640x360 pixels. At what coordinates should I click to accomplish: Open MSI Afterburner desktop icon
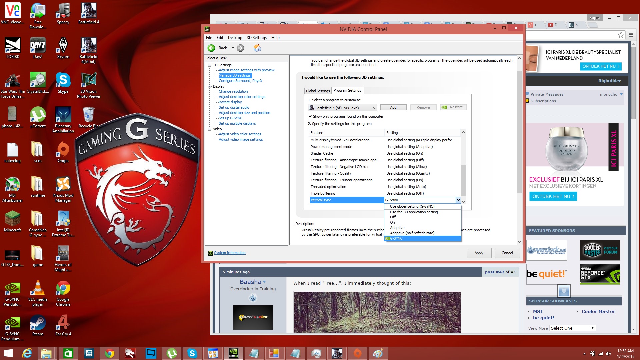[x=12, y=189]
